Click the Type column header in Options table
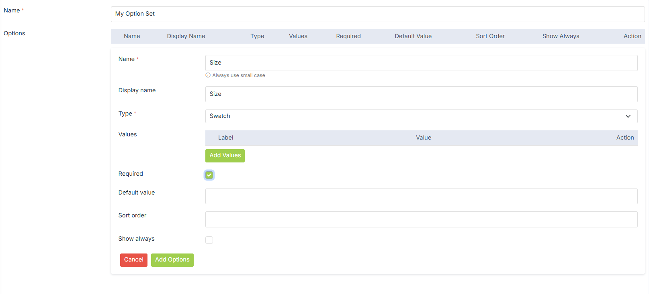The height and width of the screenshot is (294, 649). click(257, 36)
